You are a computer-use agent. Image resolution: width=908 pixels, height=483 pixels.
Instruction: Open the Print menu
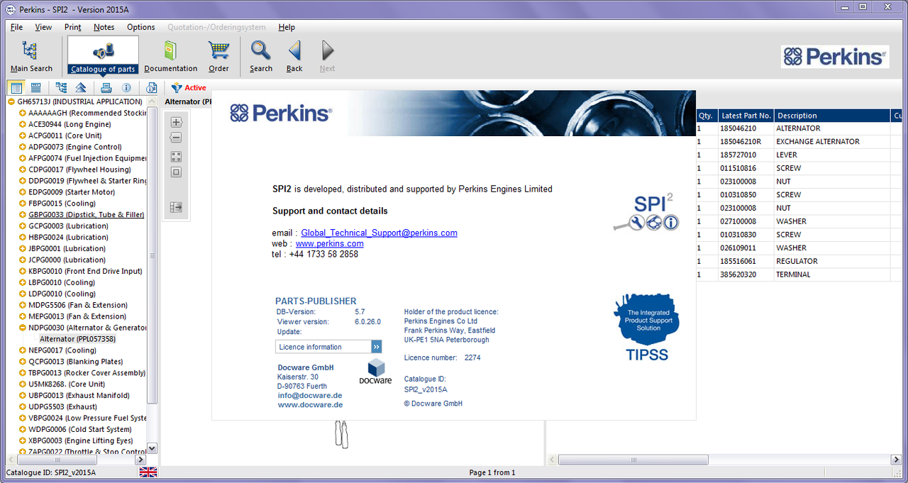pyautogui.click(x=72, y=27)
